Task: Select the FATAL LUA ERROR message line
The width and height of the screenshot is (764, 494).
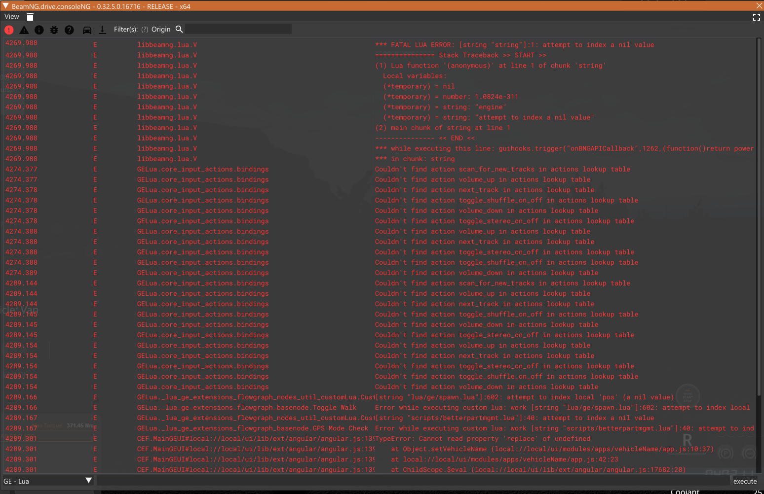Action: pos(515,45)
